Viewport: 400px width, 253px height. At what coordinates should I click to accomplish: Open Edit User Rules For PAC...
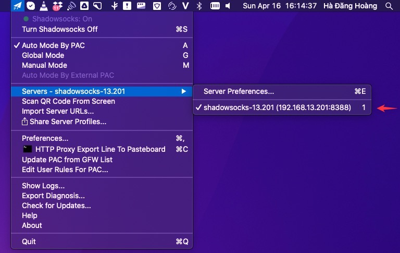tap(102, 170)
